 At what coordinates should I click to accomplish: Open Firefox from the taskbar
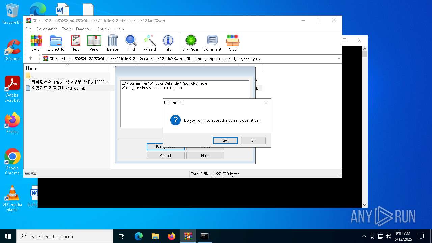pyautogui.click(x=171, y=236)
